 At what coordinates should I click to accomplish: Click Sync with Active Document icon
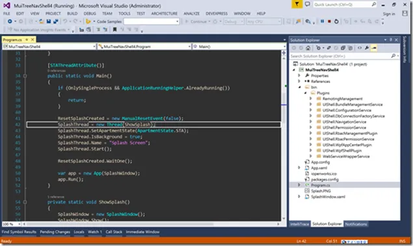tap(328, 48)
